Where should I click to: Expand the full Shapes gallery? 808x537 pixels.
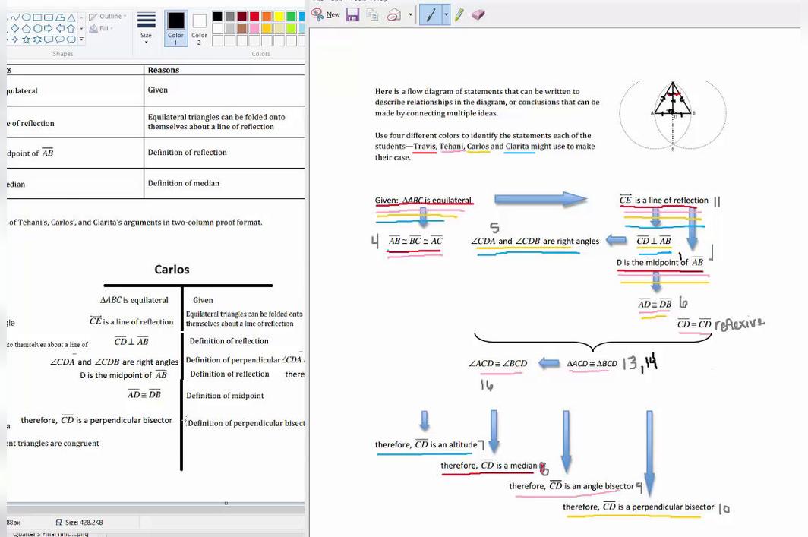[81, 39]
